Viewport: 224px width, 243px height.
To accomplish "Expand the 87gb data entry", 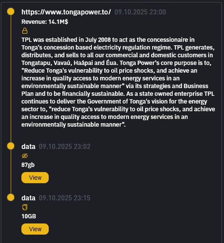I will point(35,178).
